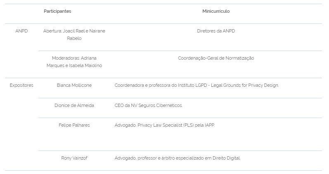
Task: Click the CEO da NV Seguros Cibernéticos text
Action: click(148, 106)
